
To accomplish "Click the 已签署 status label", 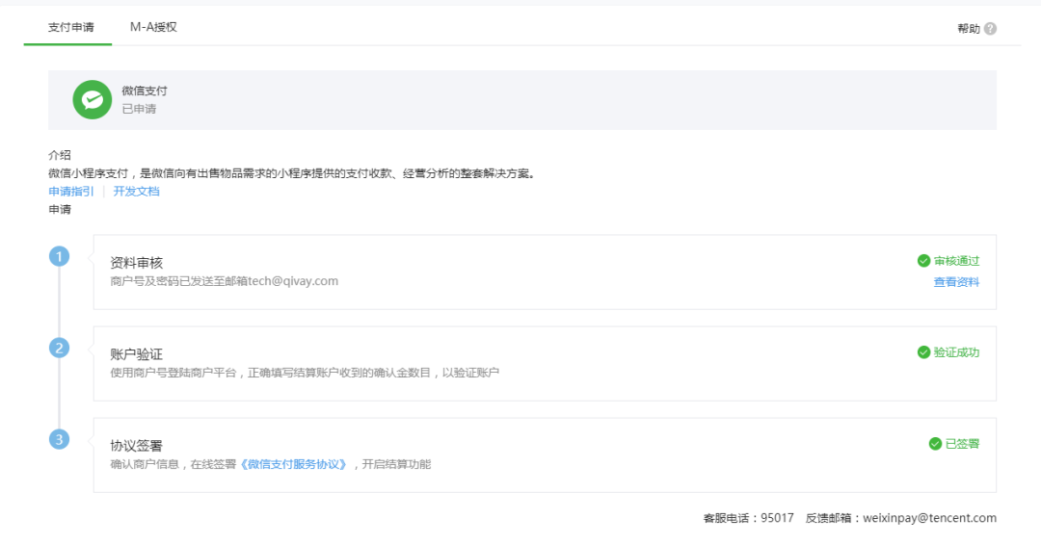I will tap(962, 444).
